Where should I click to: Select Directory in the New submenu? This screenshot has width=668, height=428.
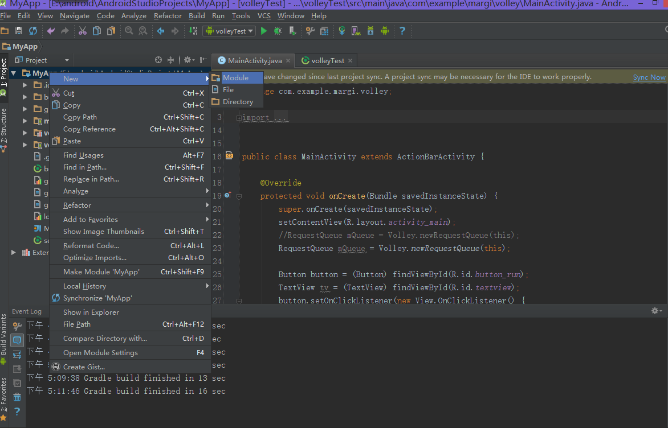237,102
